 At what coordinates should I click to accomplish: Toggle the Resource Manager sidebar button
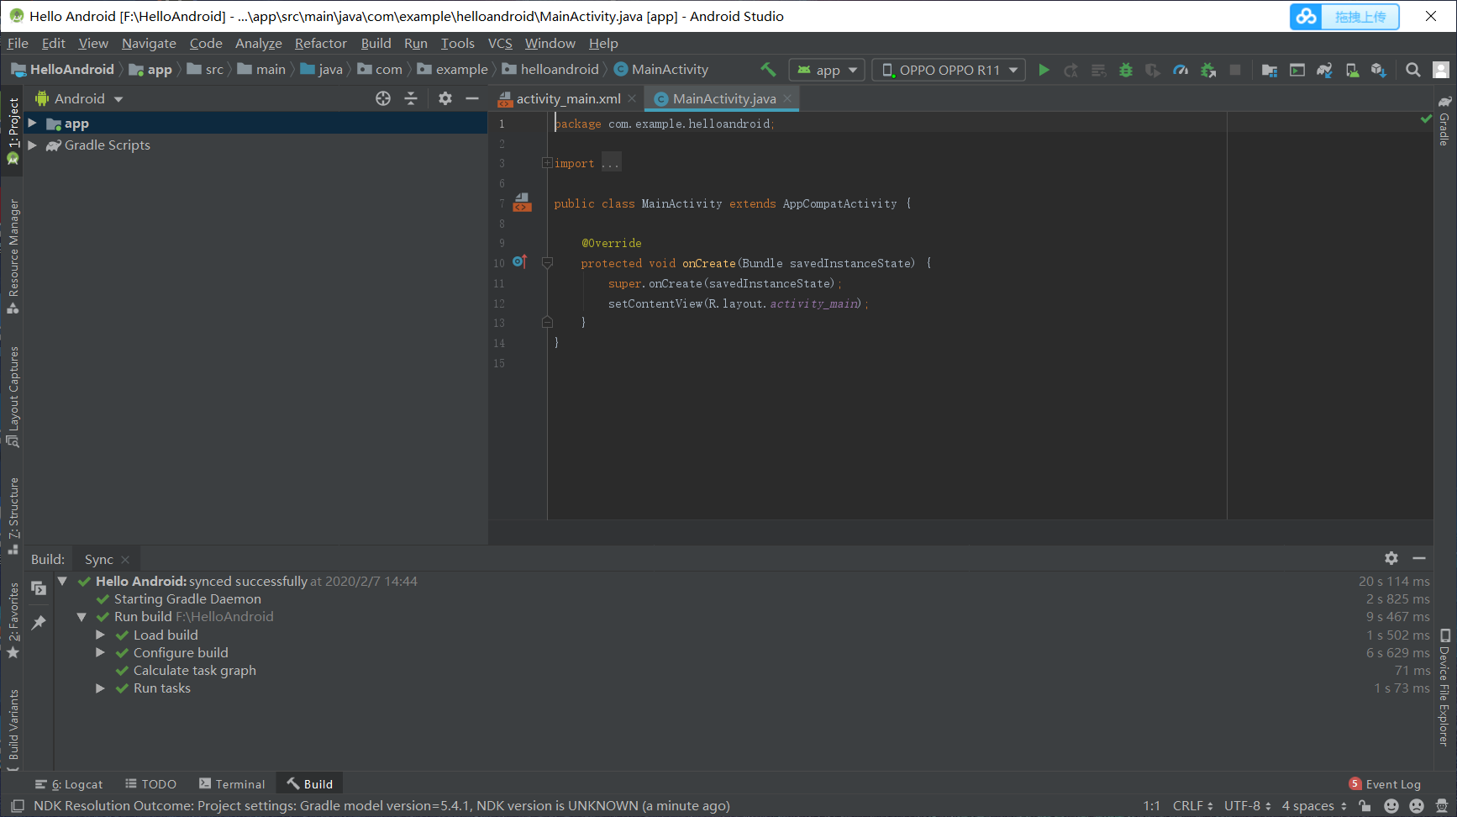pos(13,256)
